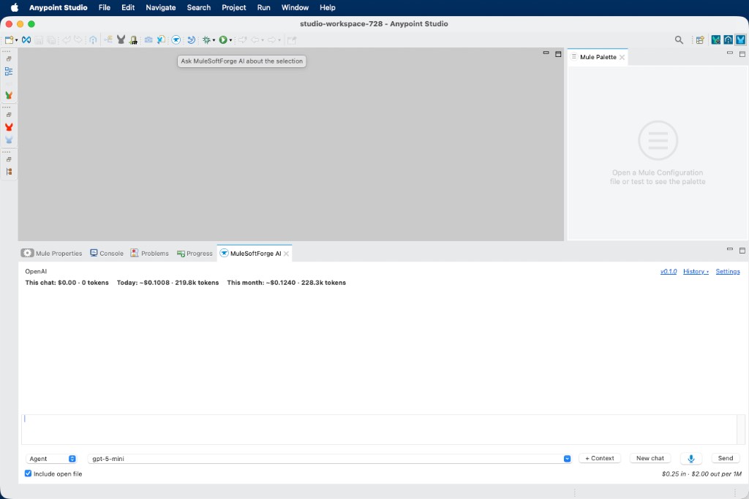Close the MuleSoftForge AI tab
The image size is (749, 499).
coord(286,254)
